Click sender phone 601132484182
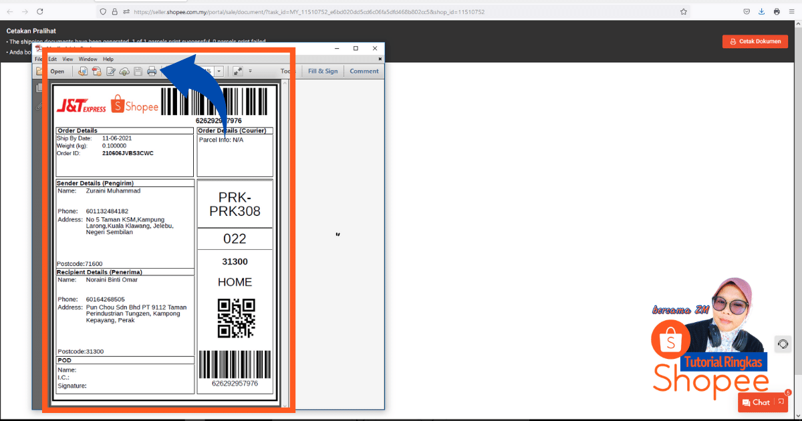 coord(107,211)
